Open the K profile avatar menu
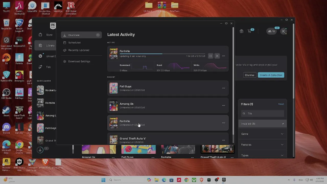This screenshot has height=184, width=327. click(284, 31)
